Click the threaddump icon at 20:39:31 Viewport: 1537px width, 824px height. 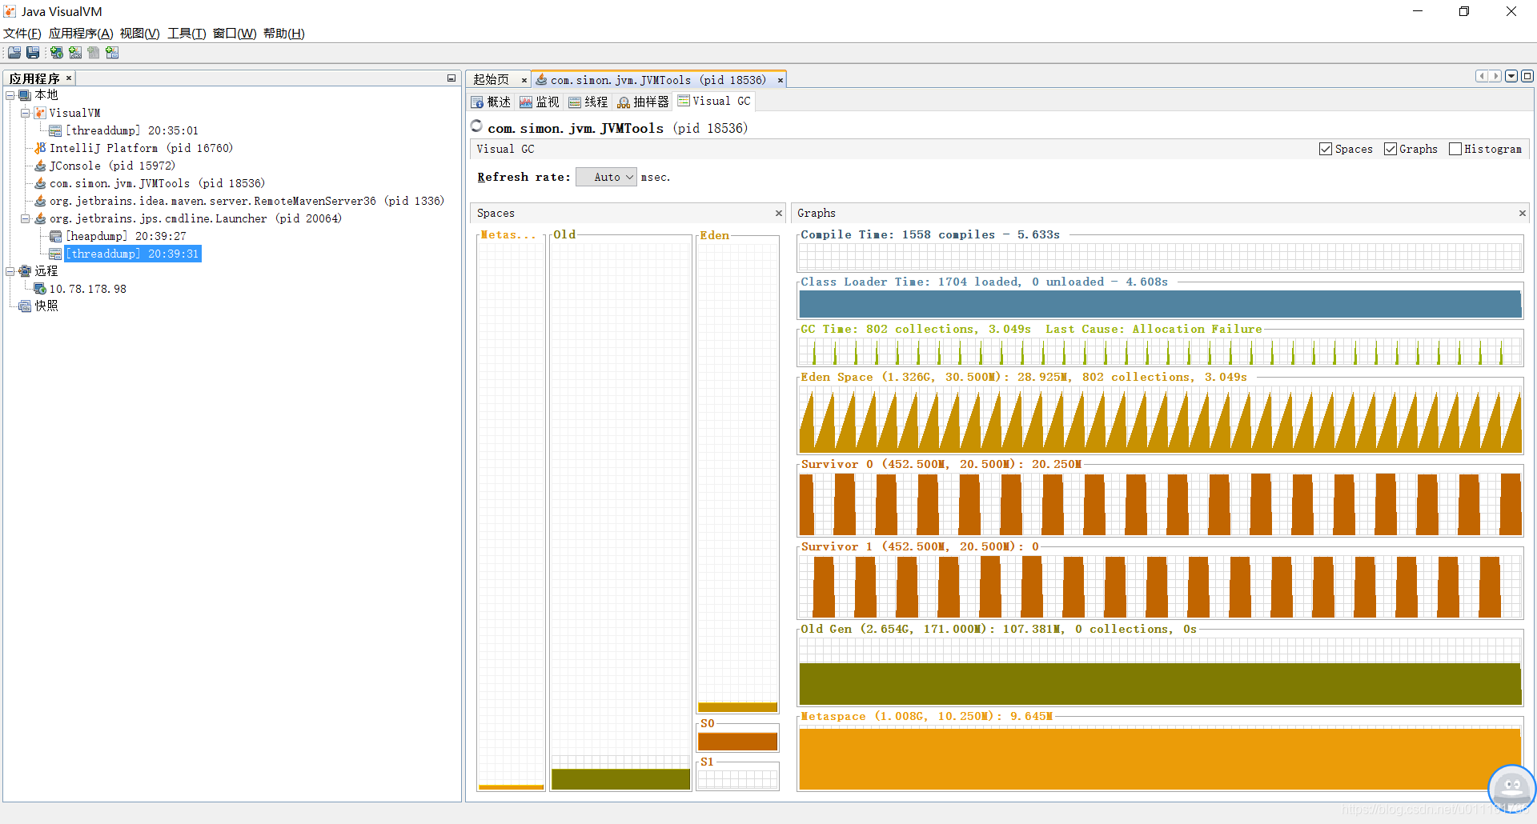point(55,254)
